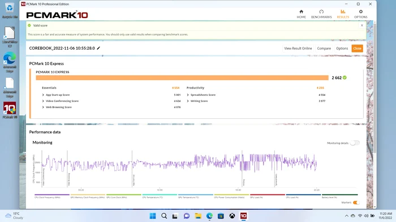Click the results page vertical scrollbar
The height and width of the screenshot is (222, 396).
click(375, 88)
